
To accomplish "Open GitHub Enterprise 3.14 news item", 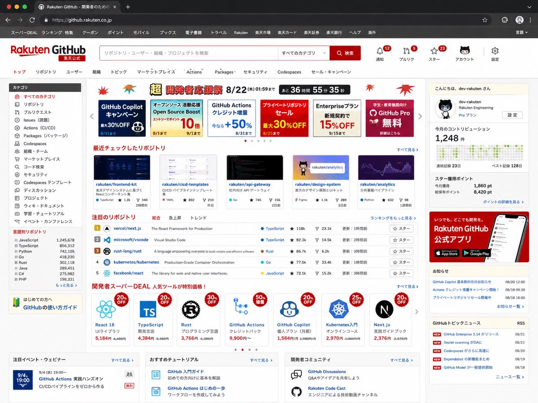I will point(471,334).
